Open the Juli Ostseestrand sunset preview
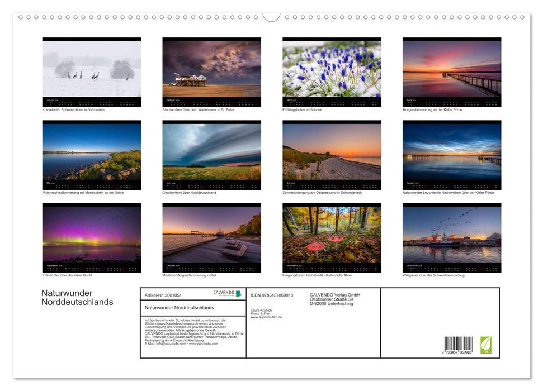The image size is (543, 391). pos(332,154)
